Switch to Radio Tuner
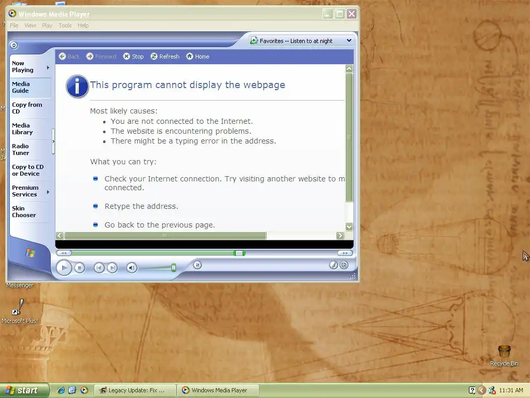The image size is (530, 398). click(x=31, y=150)
